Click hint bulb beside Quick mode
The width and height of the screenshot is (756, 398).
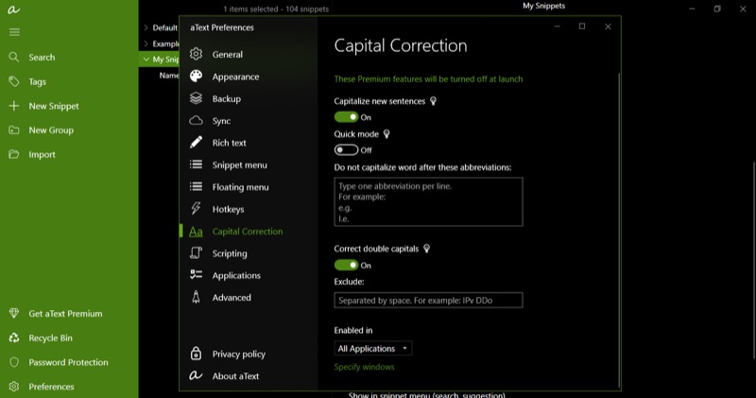coord(387,134)
